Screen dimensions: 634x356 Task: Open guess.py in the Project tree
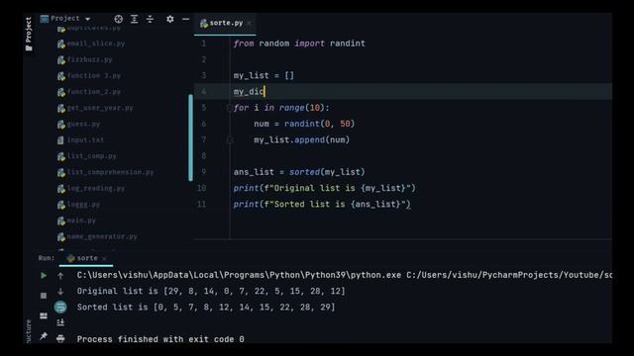click(79, 125)
